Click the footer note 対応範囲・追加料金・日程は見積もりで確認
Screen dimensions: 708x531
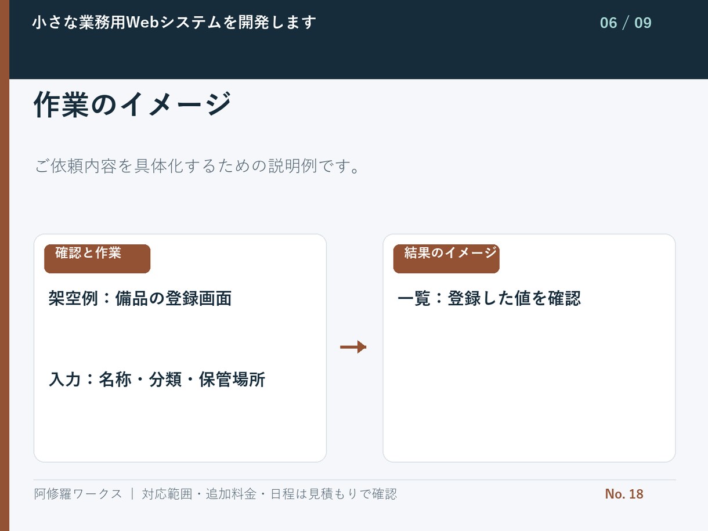tap(269, 494)
